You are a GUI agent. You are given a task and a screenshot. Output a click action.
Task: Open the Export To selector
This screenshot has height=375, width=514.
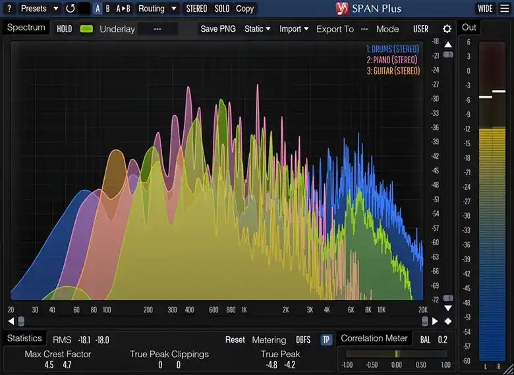[x=364, y=29]
